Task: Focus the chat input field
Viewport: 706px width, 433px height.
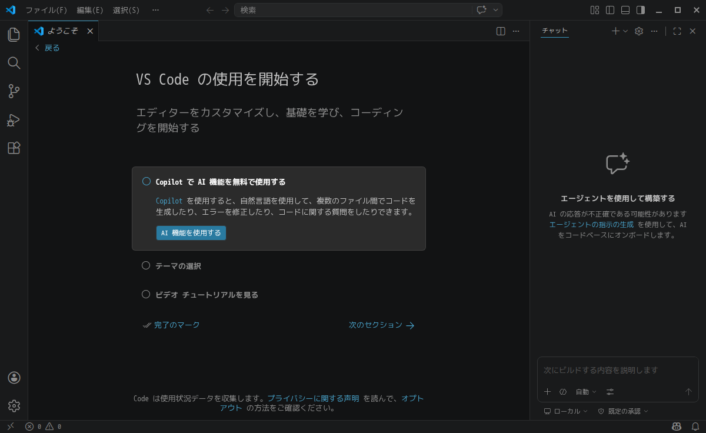Action: pos(618,370)
